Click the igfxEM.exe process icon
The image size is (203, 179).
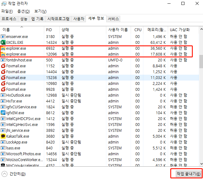(x=3, y=113)
